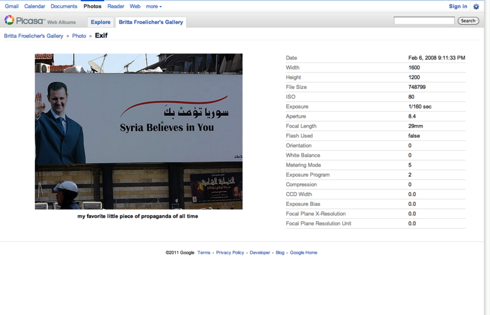Click the Picasa logo icon

[9, 20]
